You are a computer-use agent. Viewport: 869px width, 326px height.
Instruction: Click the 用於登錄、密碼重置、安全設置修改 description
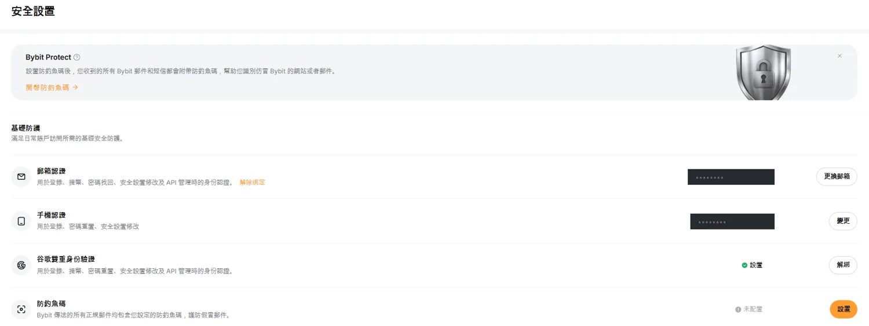88,227
